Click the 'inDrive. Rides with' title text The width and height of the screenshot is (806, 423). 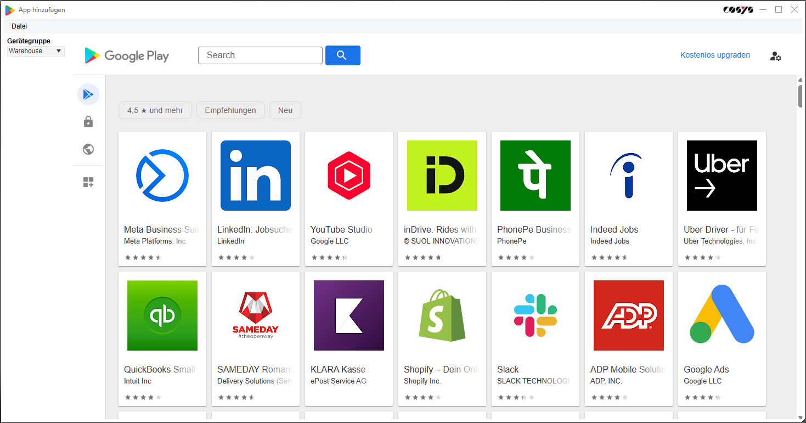(440, 229)
